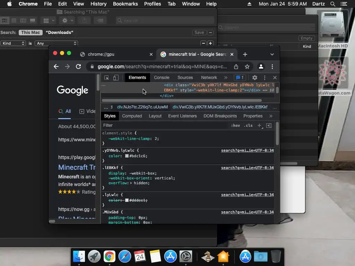The height and width of the screenshot is (266, 355).
Task: Expand the overflow shorthand property triangle
Action: coord(131,183)
